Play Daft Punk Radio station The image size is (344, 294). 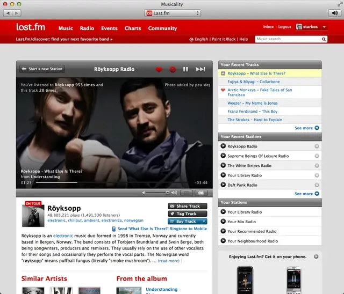(223, 185)
